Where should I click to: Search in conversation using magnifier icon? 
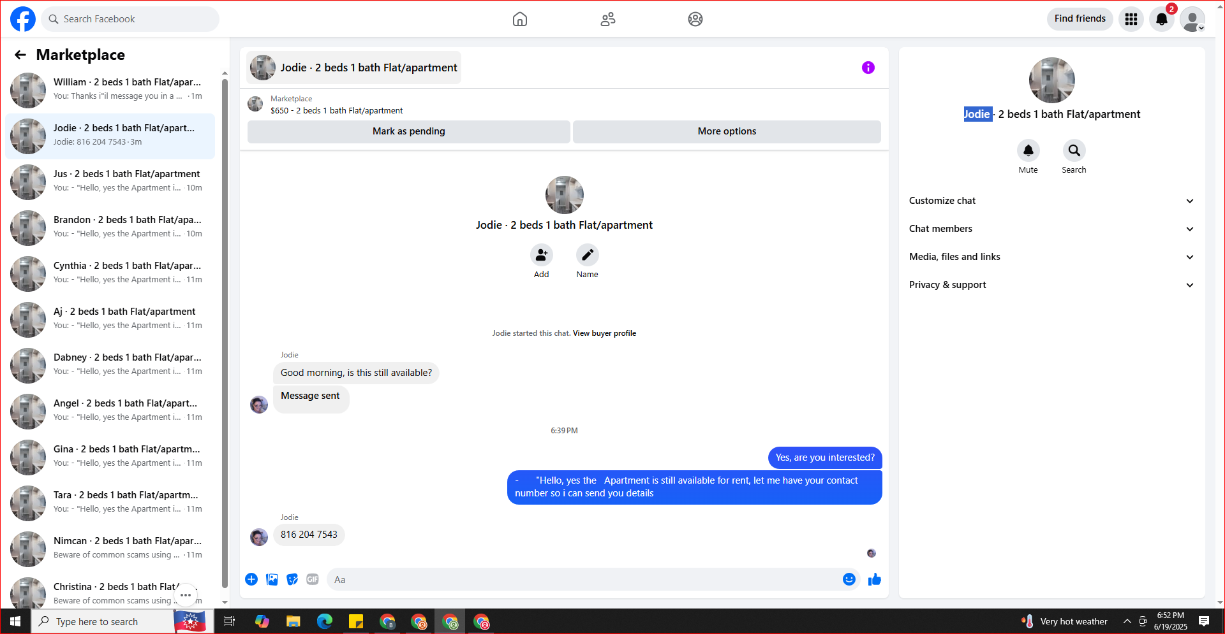[x=1074, y=150]
